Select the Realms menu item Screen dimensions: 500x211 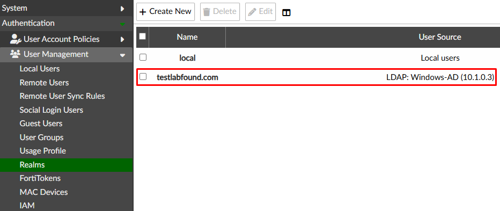67,165
